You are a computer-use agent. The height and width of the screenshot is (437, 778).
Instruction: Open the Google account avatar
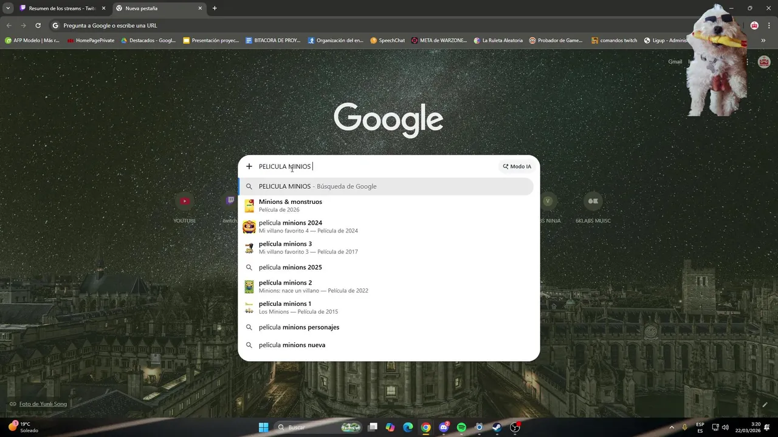[764, 62]
